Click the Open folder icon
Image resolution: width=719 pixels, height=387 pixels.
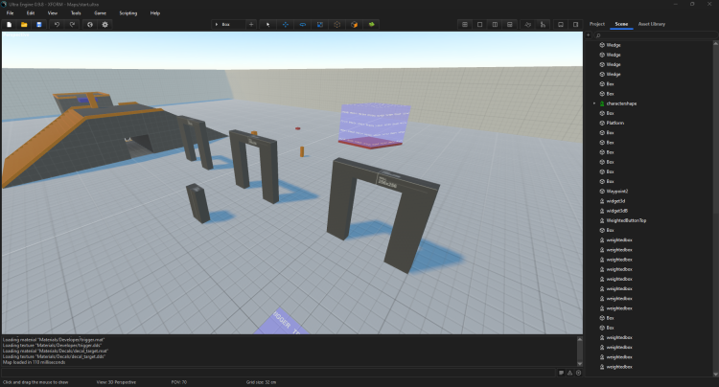coord(23,24)
